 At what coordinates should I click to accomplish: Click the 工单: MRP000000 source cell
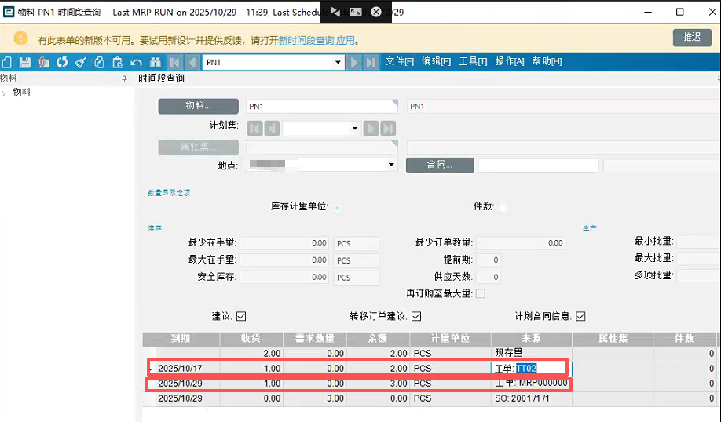click(x=531, y=384)
